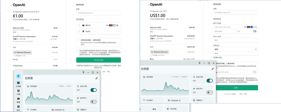Open the 数量 5 dropdown in the right checkout
281x112 pixels.
pos(153,38)
